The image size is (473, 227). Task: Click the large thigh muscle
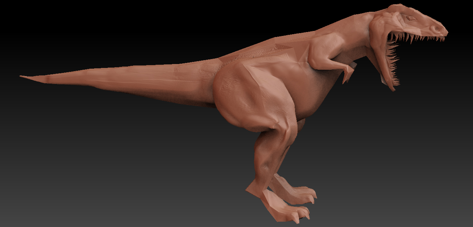(x=246, y=96)
